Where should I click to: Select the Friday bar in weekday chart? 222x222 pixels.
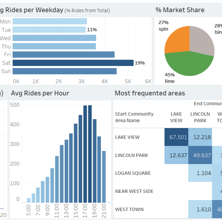63,54
